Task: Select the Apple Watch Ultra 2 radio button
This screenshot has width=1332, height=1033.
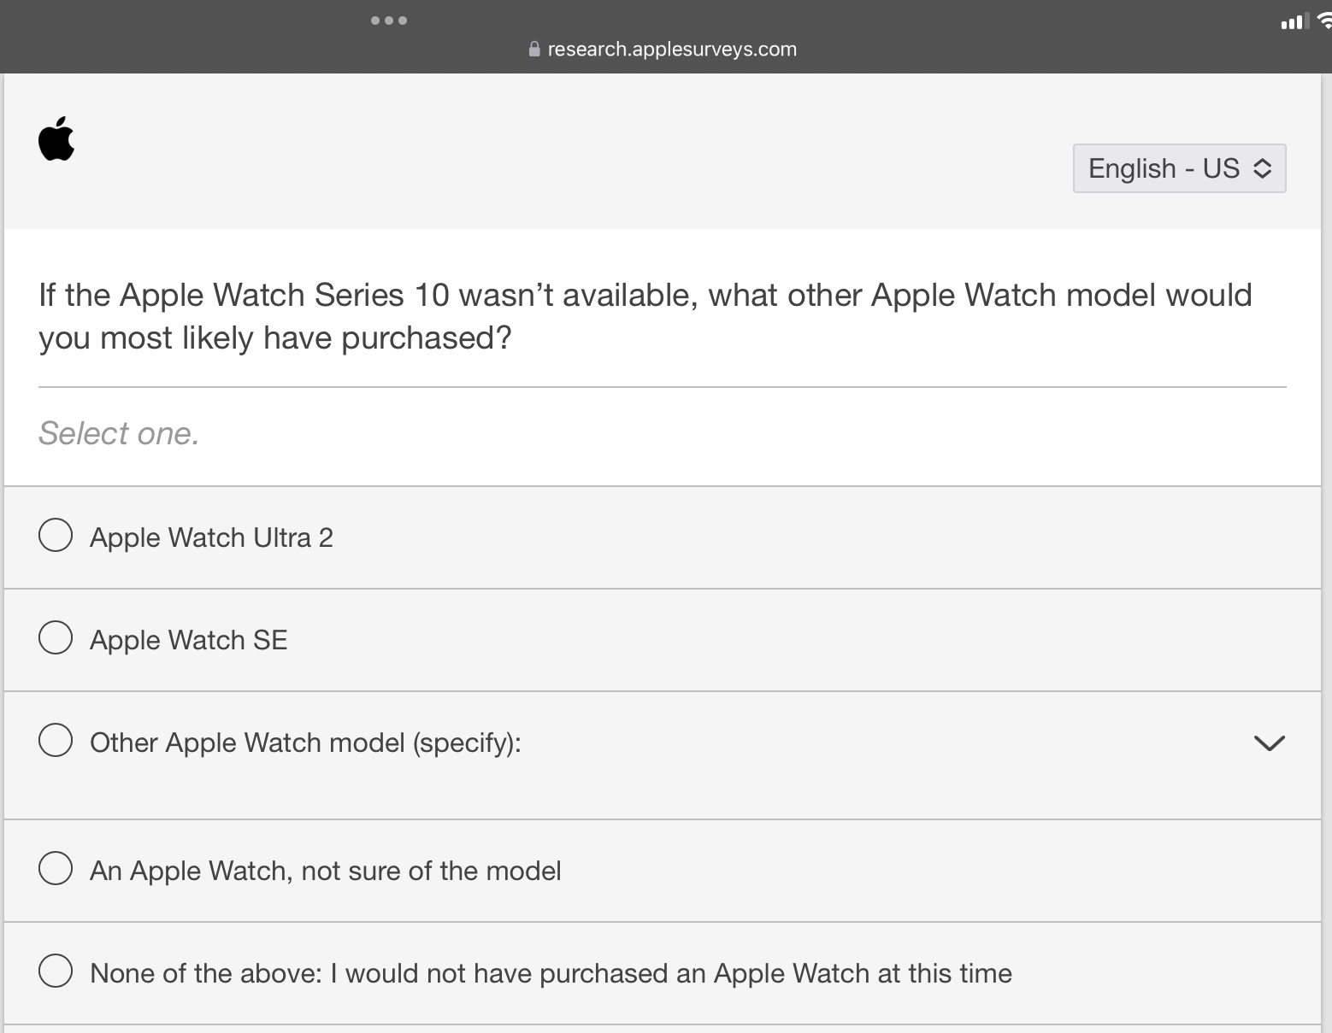Action: (x=56, y=536)
